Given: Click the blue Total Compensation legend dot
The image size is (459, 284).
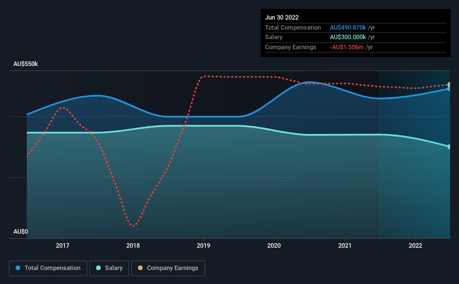Looking at the screenshot, I should 18,268.
